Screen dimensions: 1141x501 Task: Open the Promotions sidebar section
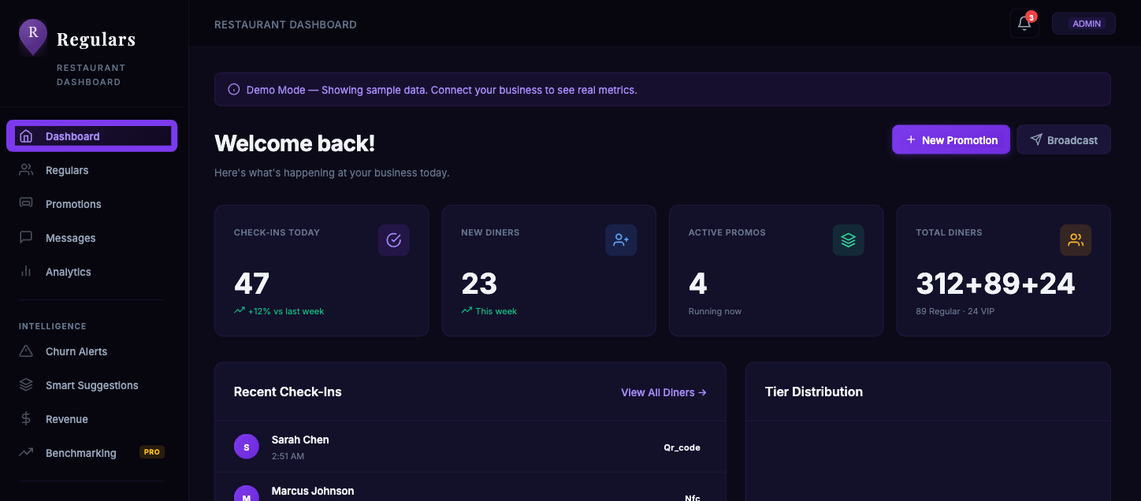click(73, 203)
